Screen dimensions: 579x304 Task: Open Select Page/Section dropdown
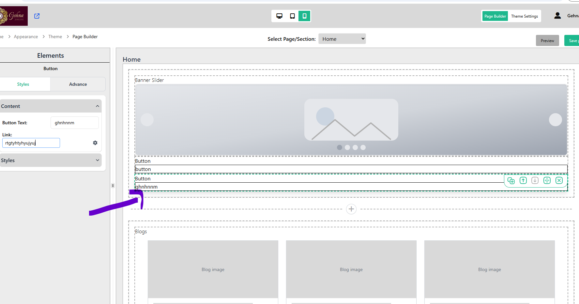coord(342,39)
